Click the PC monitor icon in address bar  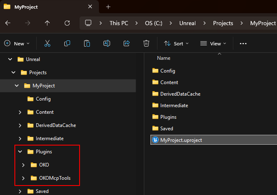tap(88, 23)
